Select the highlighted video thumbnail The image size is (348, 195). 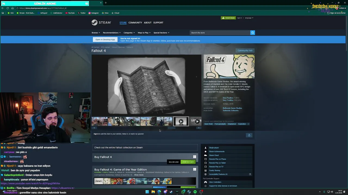181,121
